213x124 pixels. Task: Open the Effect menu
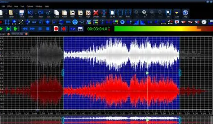click(10, 6)
